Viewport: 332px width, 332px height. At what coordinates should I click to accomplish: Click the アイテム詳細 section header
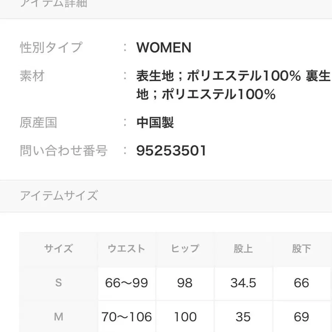[53, 4]
